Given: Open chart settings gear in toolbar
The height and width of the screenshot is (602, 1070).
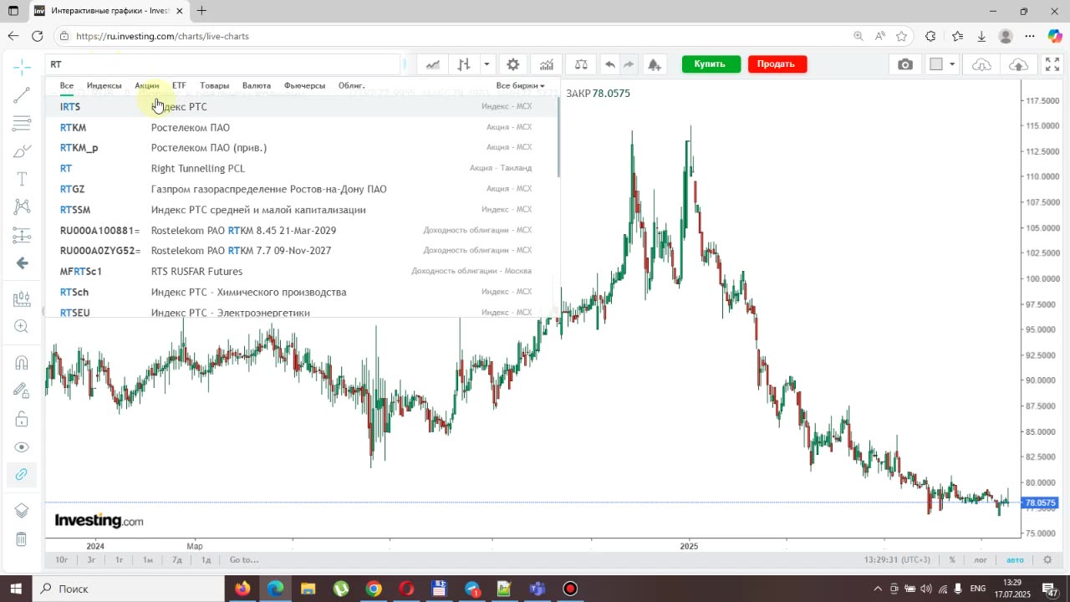Looking at the screenshot, I should point(513,64).
